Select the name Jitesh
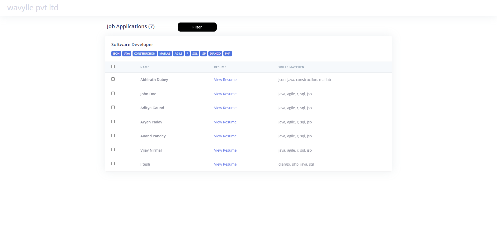The height and width of the screenshot is (245, 497). click(145, 164)
